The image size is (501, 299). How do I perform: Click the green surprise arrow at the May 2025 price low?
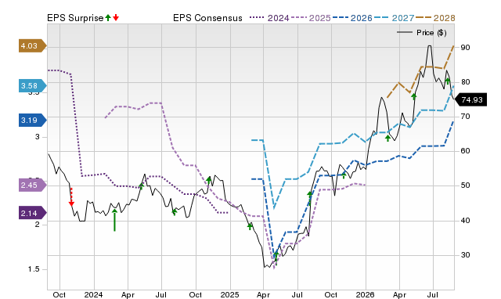276,258
